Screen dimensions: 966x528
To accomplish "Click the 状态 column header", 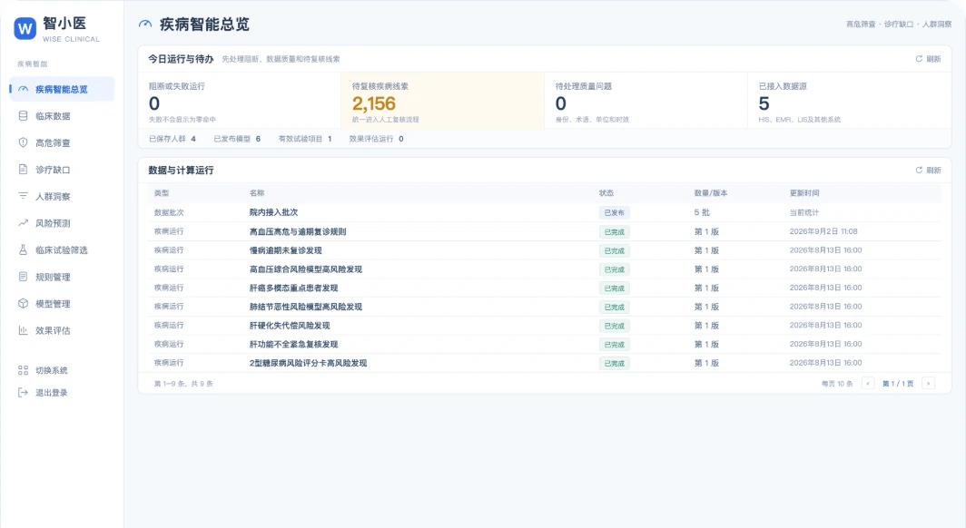I will [606, 193].
